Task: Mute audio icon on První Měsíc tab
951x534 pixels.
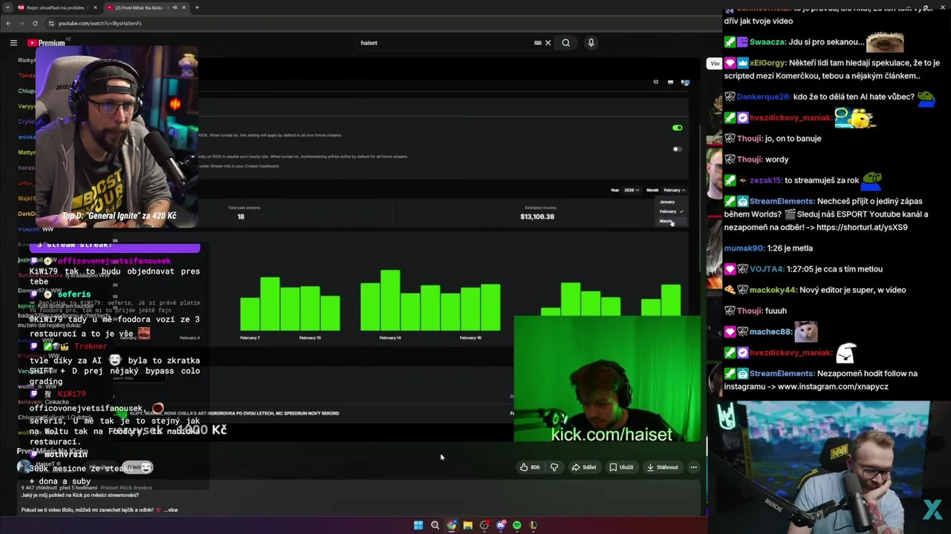Action: click(x=175, y=7)
